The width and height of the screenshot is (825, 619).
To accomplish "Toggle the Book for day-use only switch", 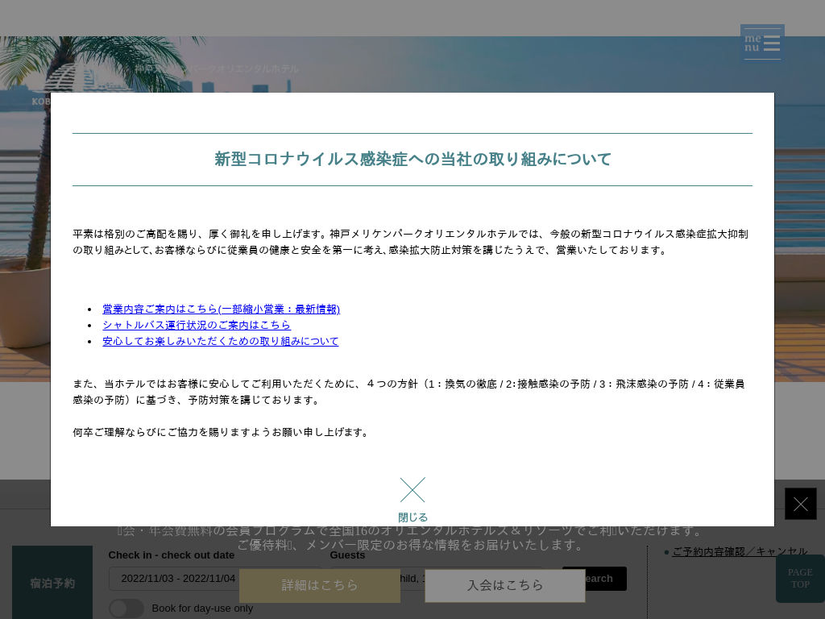I will click(126, 609).
